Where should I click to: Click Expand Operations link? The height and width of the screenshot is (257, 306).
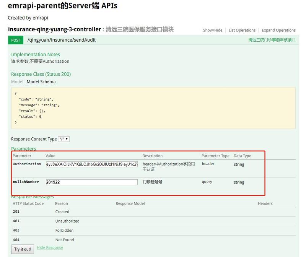pos(278,30)
